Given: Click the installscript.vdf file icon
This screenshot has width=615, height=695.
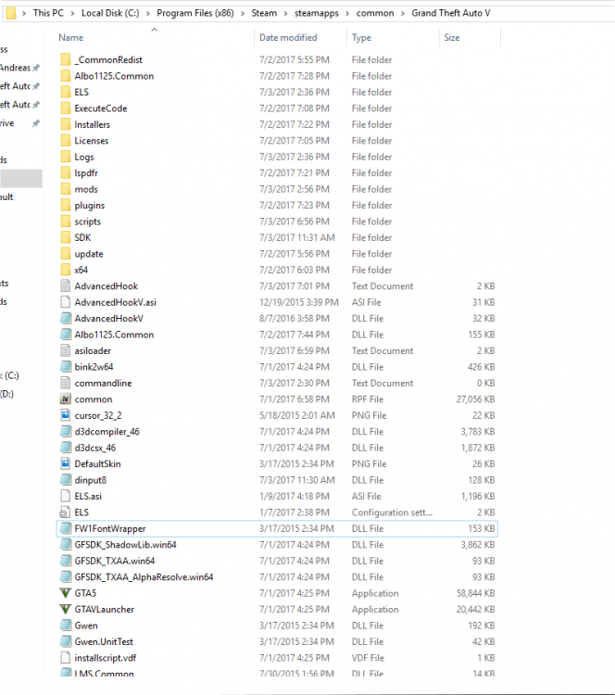Looking at the screenshot, I should 65,658.
